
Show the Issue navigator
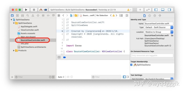click(x=33, y=16)
